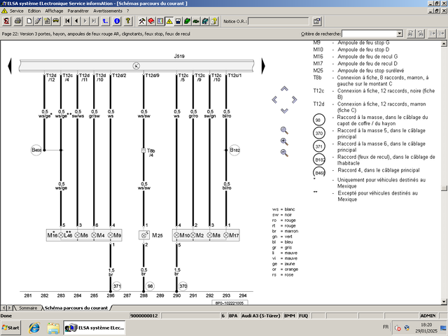
Task: Open the Affichage menu
Action: click(x=54, y=11)
